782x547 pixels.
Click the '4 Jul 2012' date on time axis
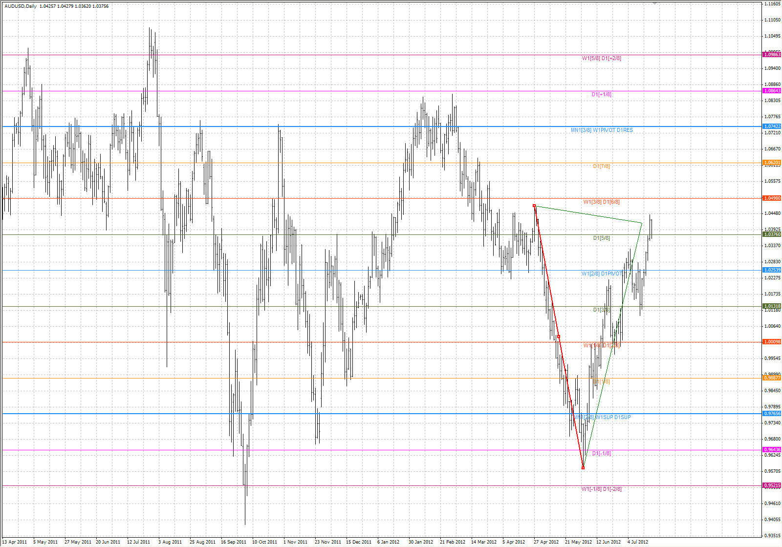(x=637, y=542)
